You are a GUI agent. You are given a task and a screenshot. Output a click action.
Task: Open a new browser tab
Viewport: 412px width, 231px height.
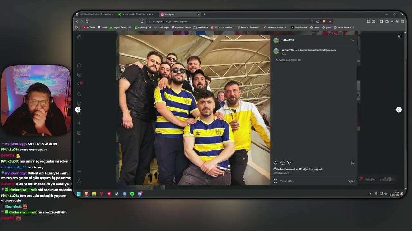click(204, 14)
